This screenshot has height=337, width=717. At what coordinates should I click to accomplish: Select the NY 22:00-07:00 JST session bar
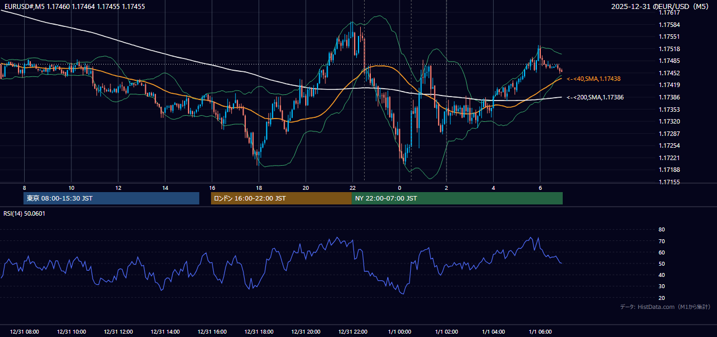457,198
